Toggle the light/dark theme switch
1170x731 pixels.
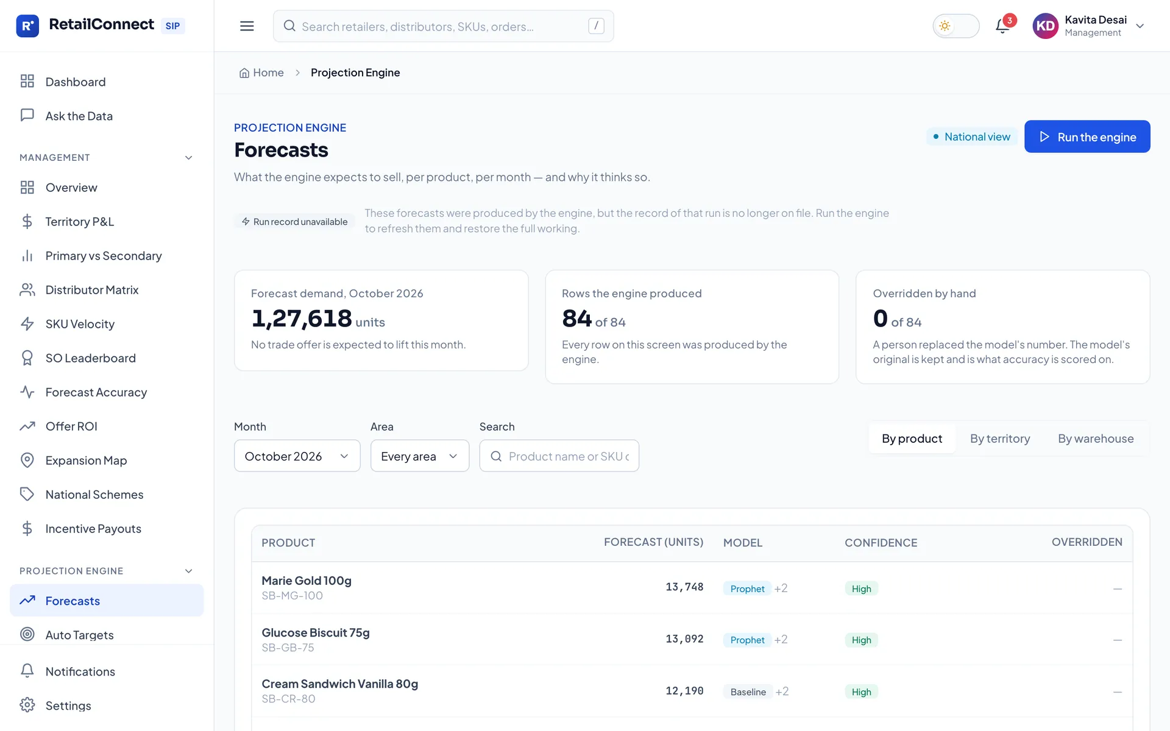956,26
